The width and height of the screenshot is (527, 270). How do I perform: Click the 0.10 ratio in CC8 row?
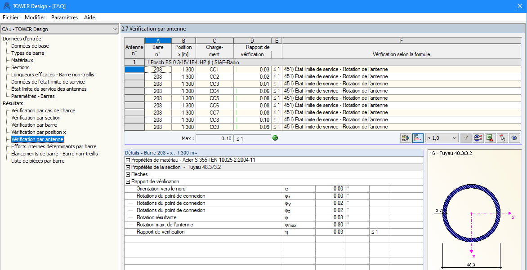[252, 120]
